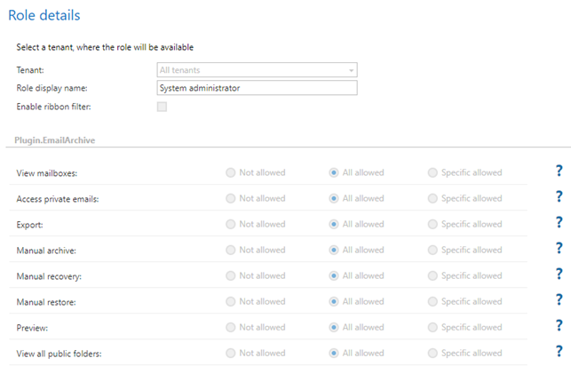Click inside the Role display name field

[256, 88]
